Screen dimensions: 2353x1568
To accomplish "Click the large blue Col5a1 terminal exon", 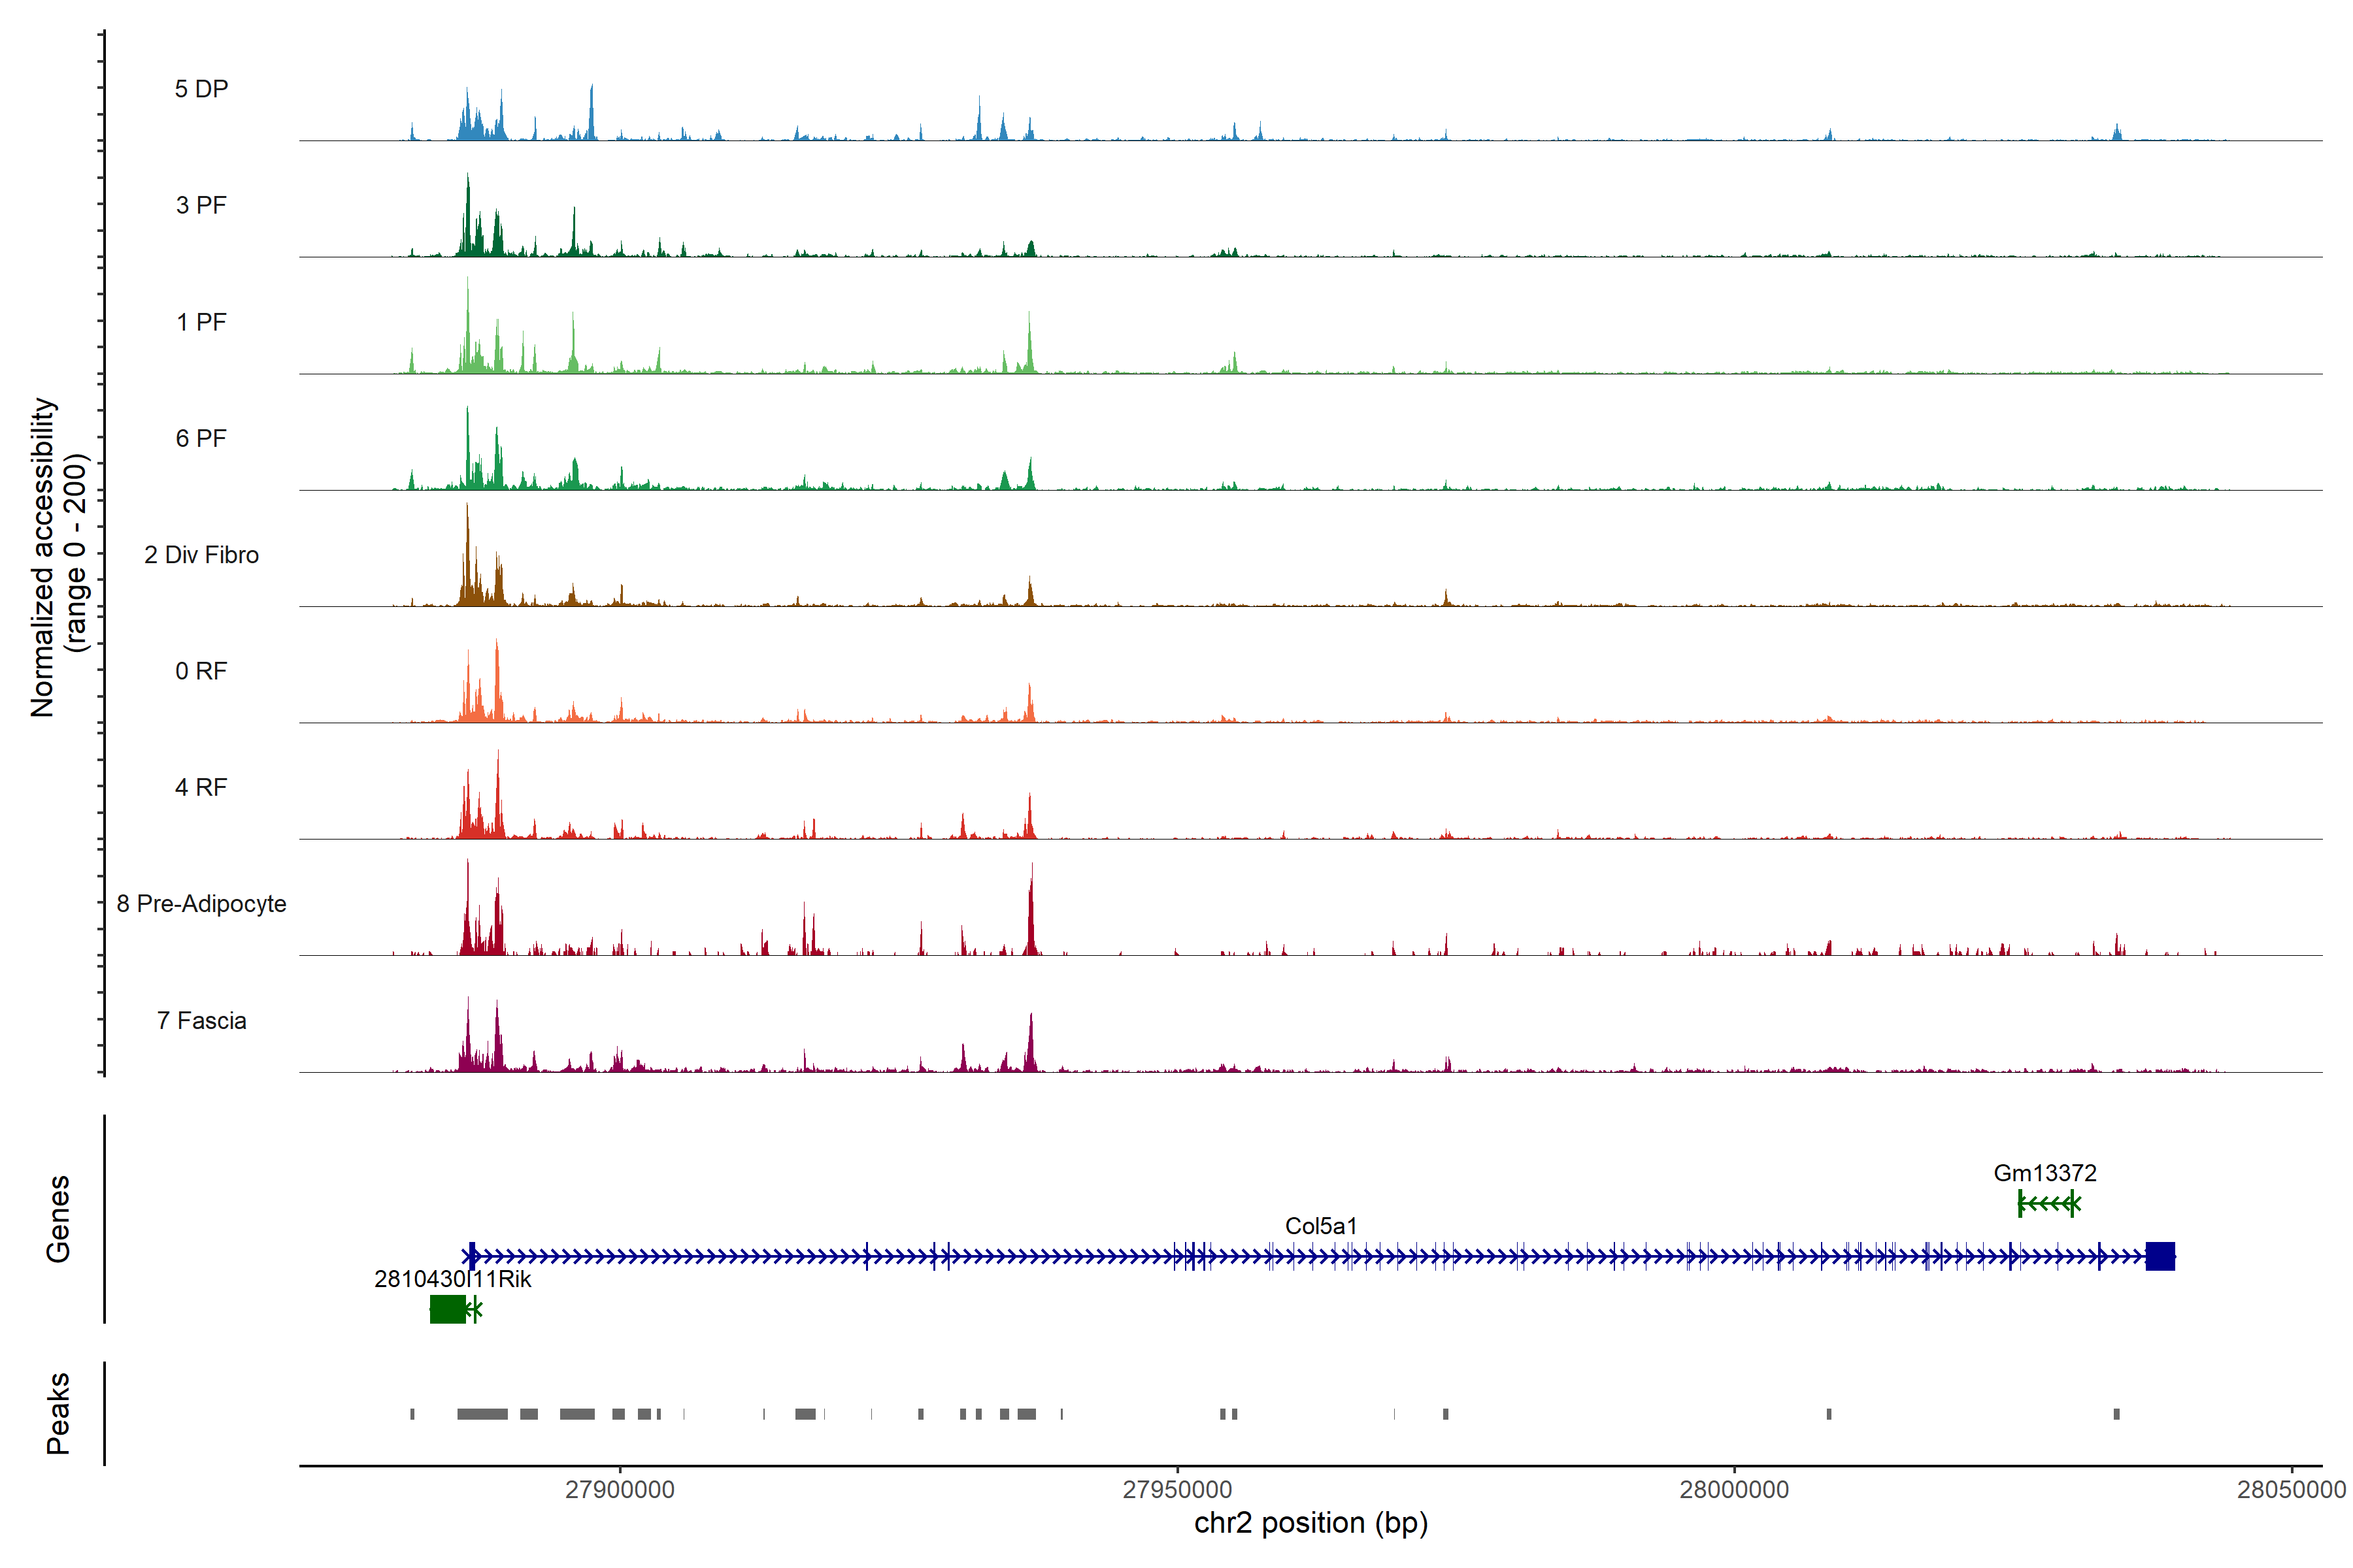I will (2160, 1256).
